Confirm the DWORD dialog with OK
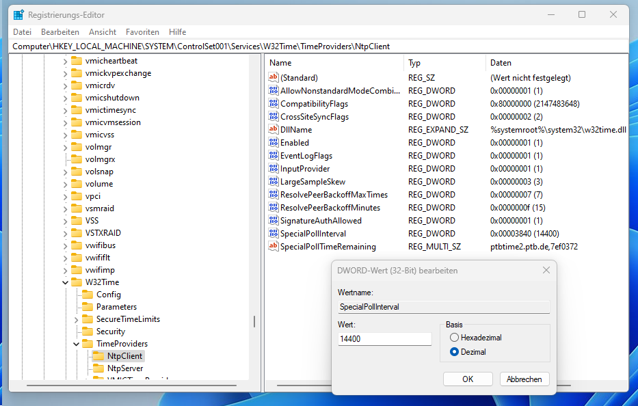 point(468,379)
